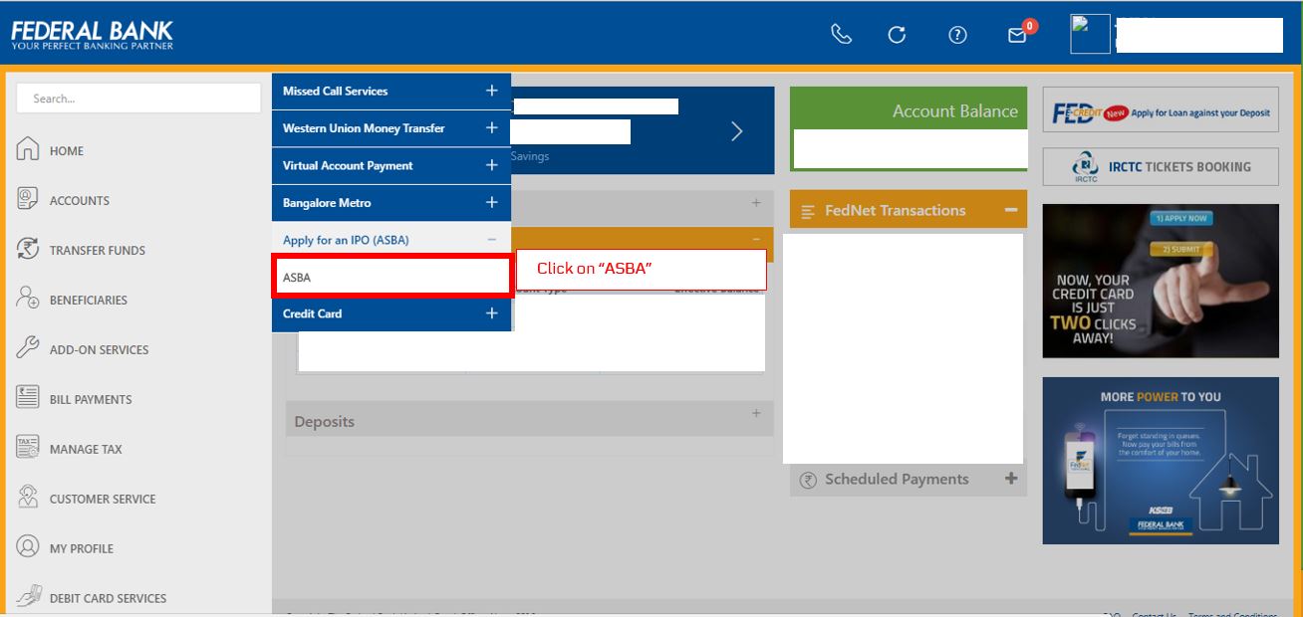Click the profile picture thumbnail in header

[1090, 34]
